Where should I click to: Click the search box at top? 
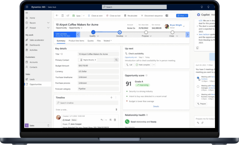pos(134,7)
